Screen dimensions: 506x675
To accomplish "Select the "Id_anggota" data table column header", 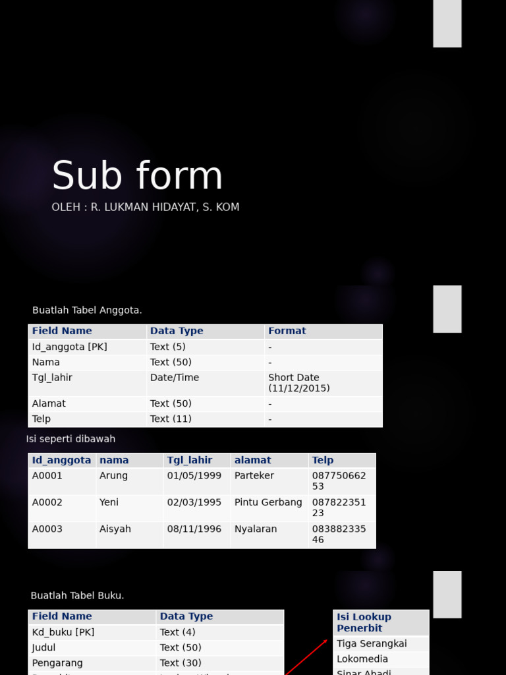I will click(x=61, y=460).
